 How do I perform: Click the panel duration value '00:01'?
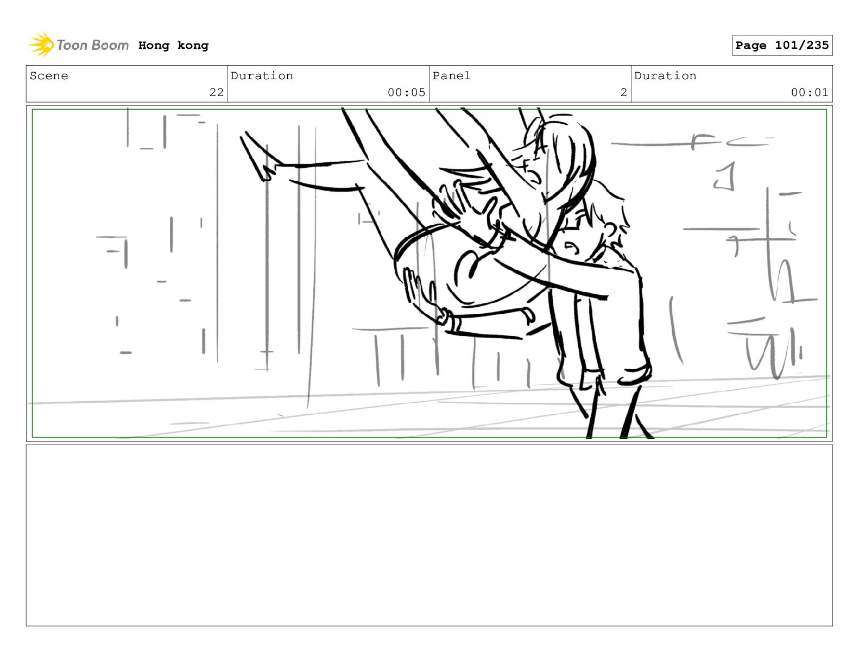[810, 93]
